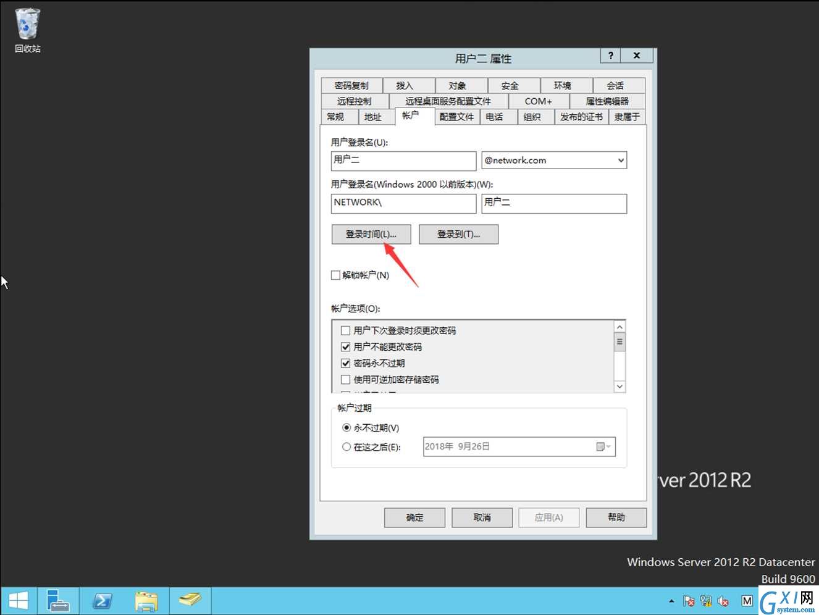Click the user logon name field
This screenshot has width=819, height=615.
(x=403, y=161)
